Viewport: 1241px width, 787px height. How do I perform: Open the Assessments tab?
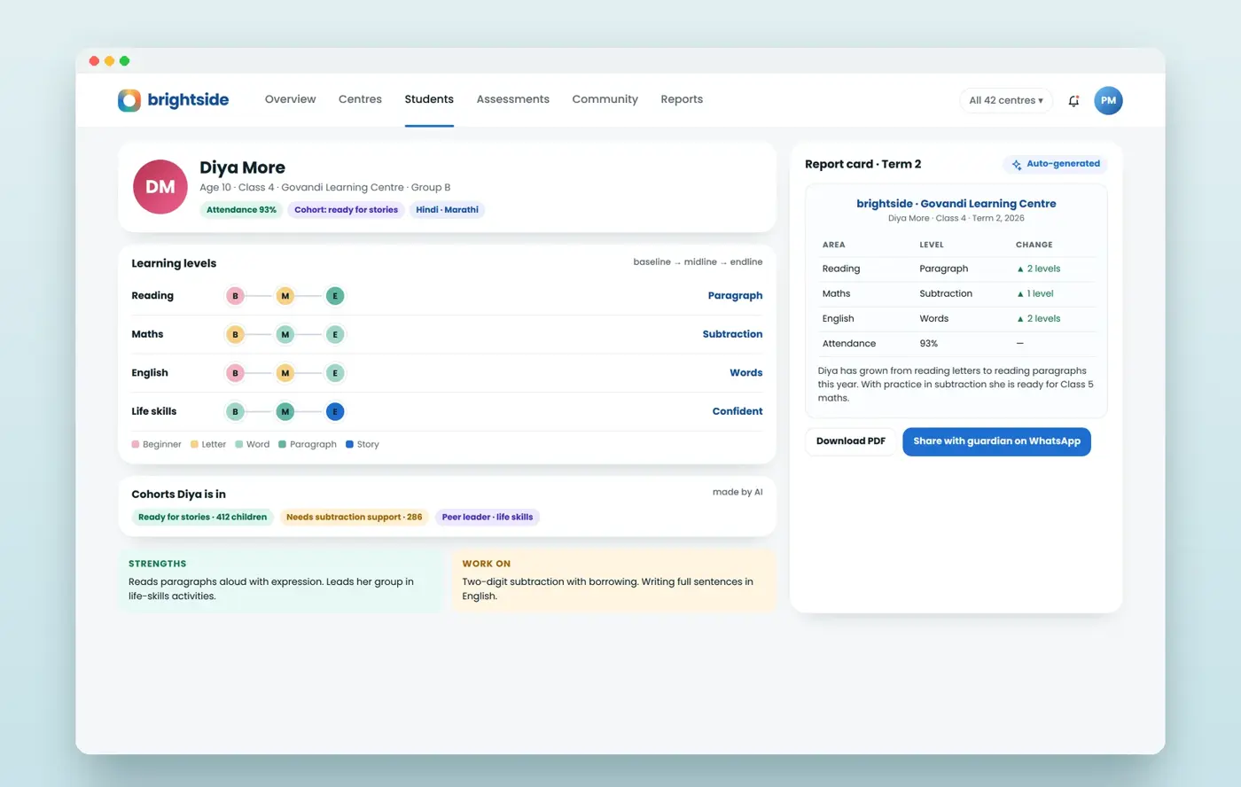point(512,99)
